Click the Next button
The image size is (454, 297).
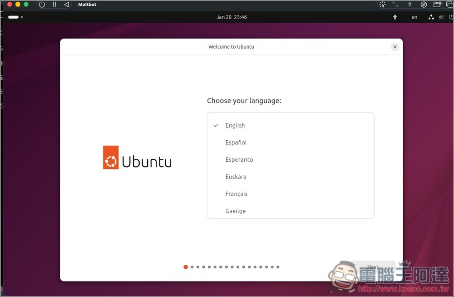pyautogui.click(x=373, y=267)
